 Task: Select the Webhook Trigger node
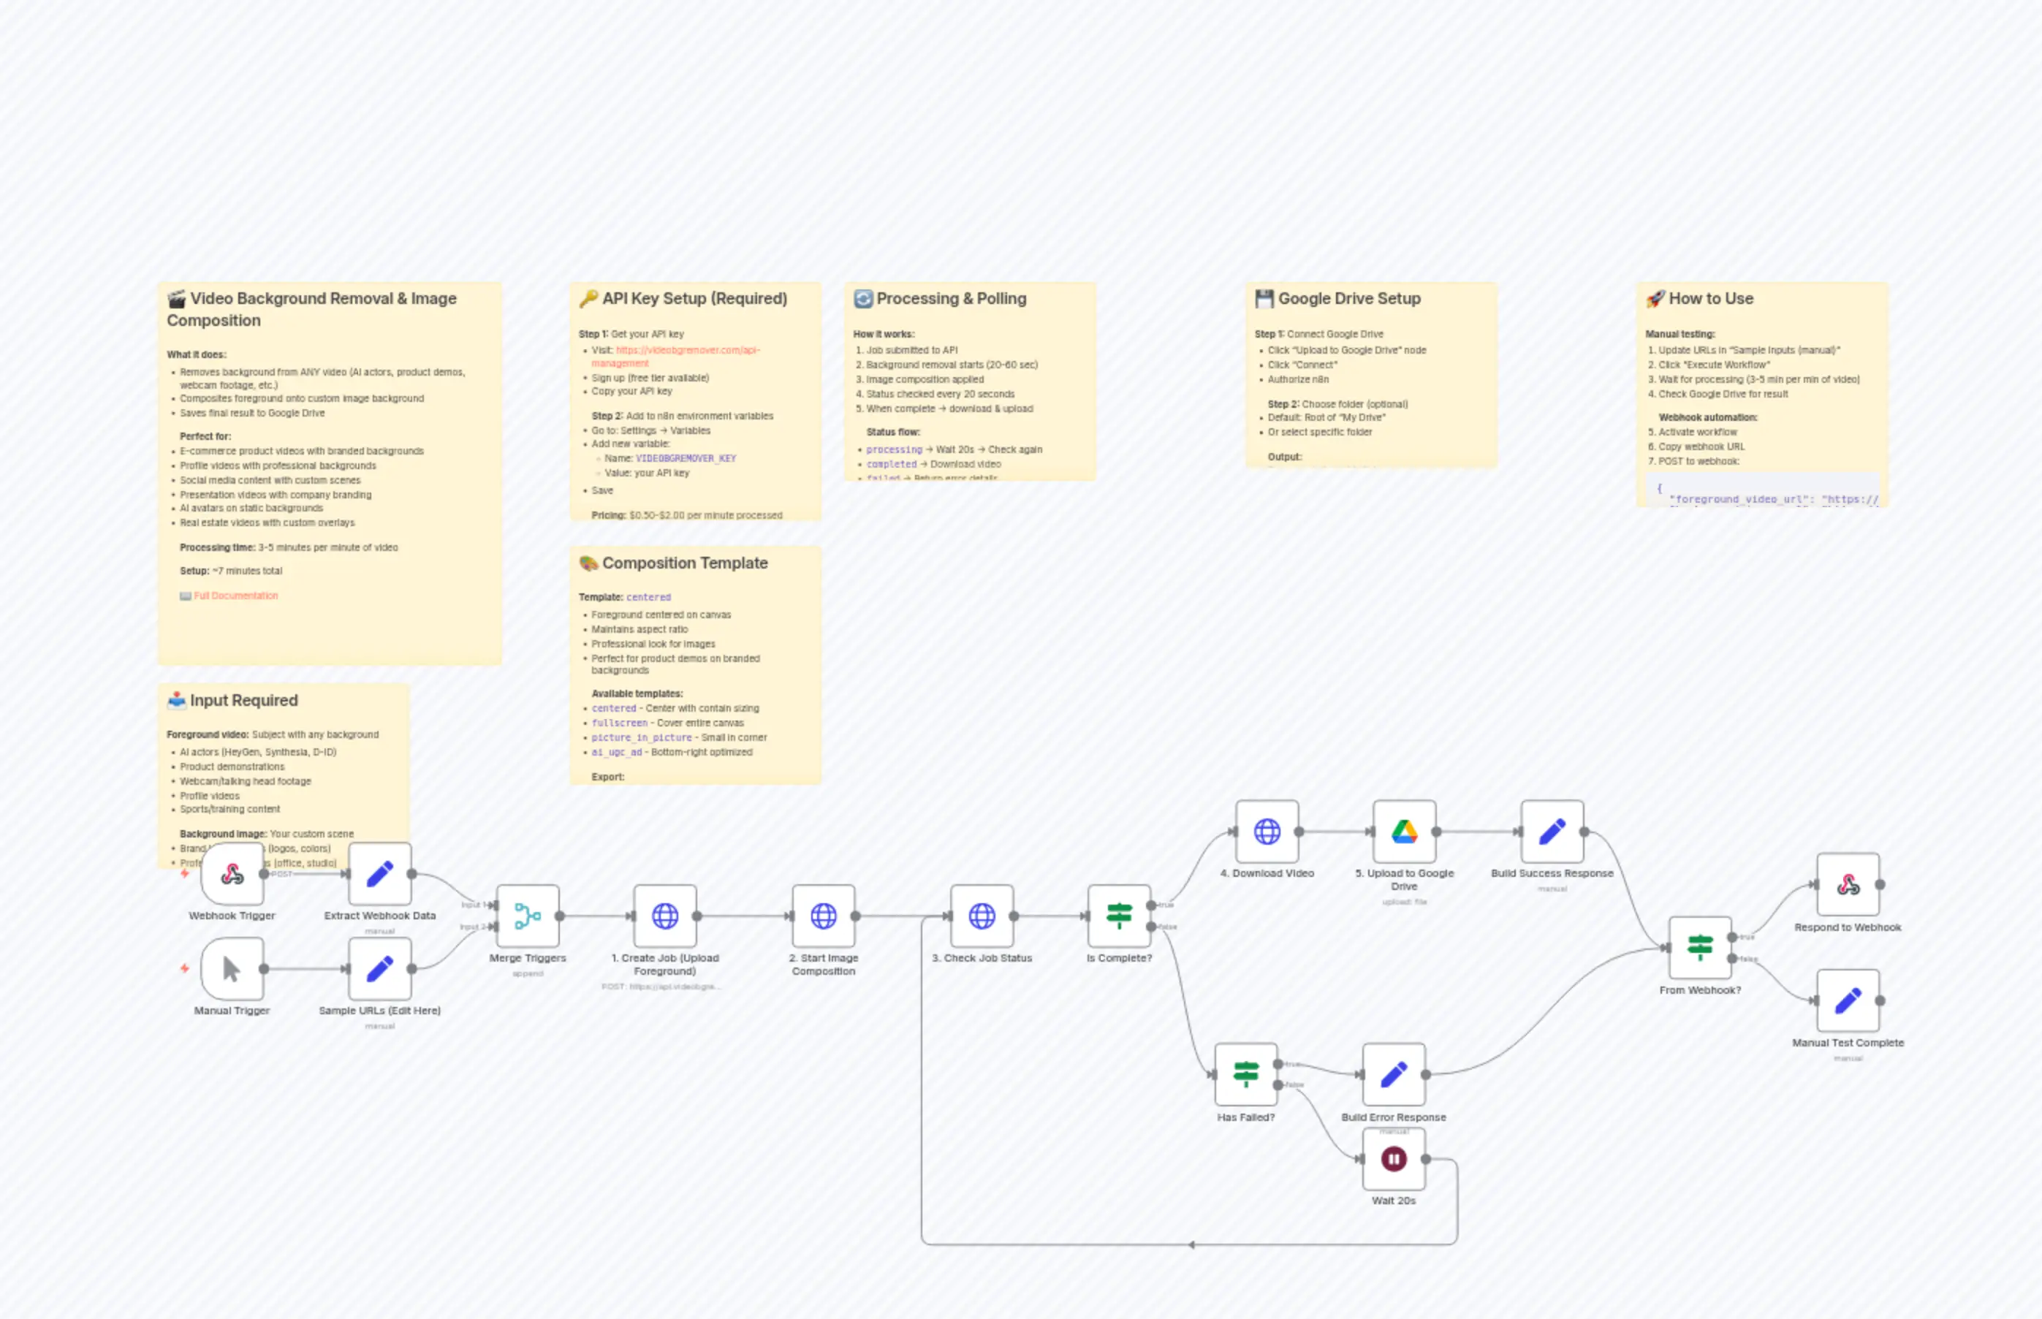231,874
